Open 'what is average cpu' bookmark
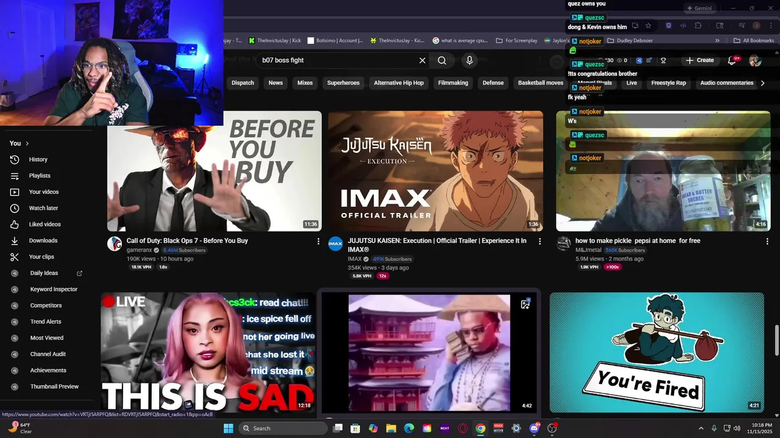780x438 pixels. click(460, 41)
